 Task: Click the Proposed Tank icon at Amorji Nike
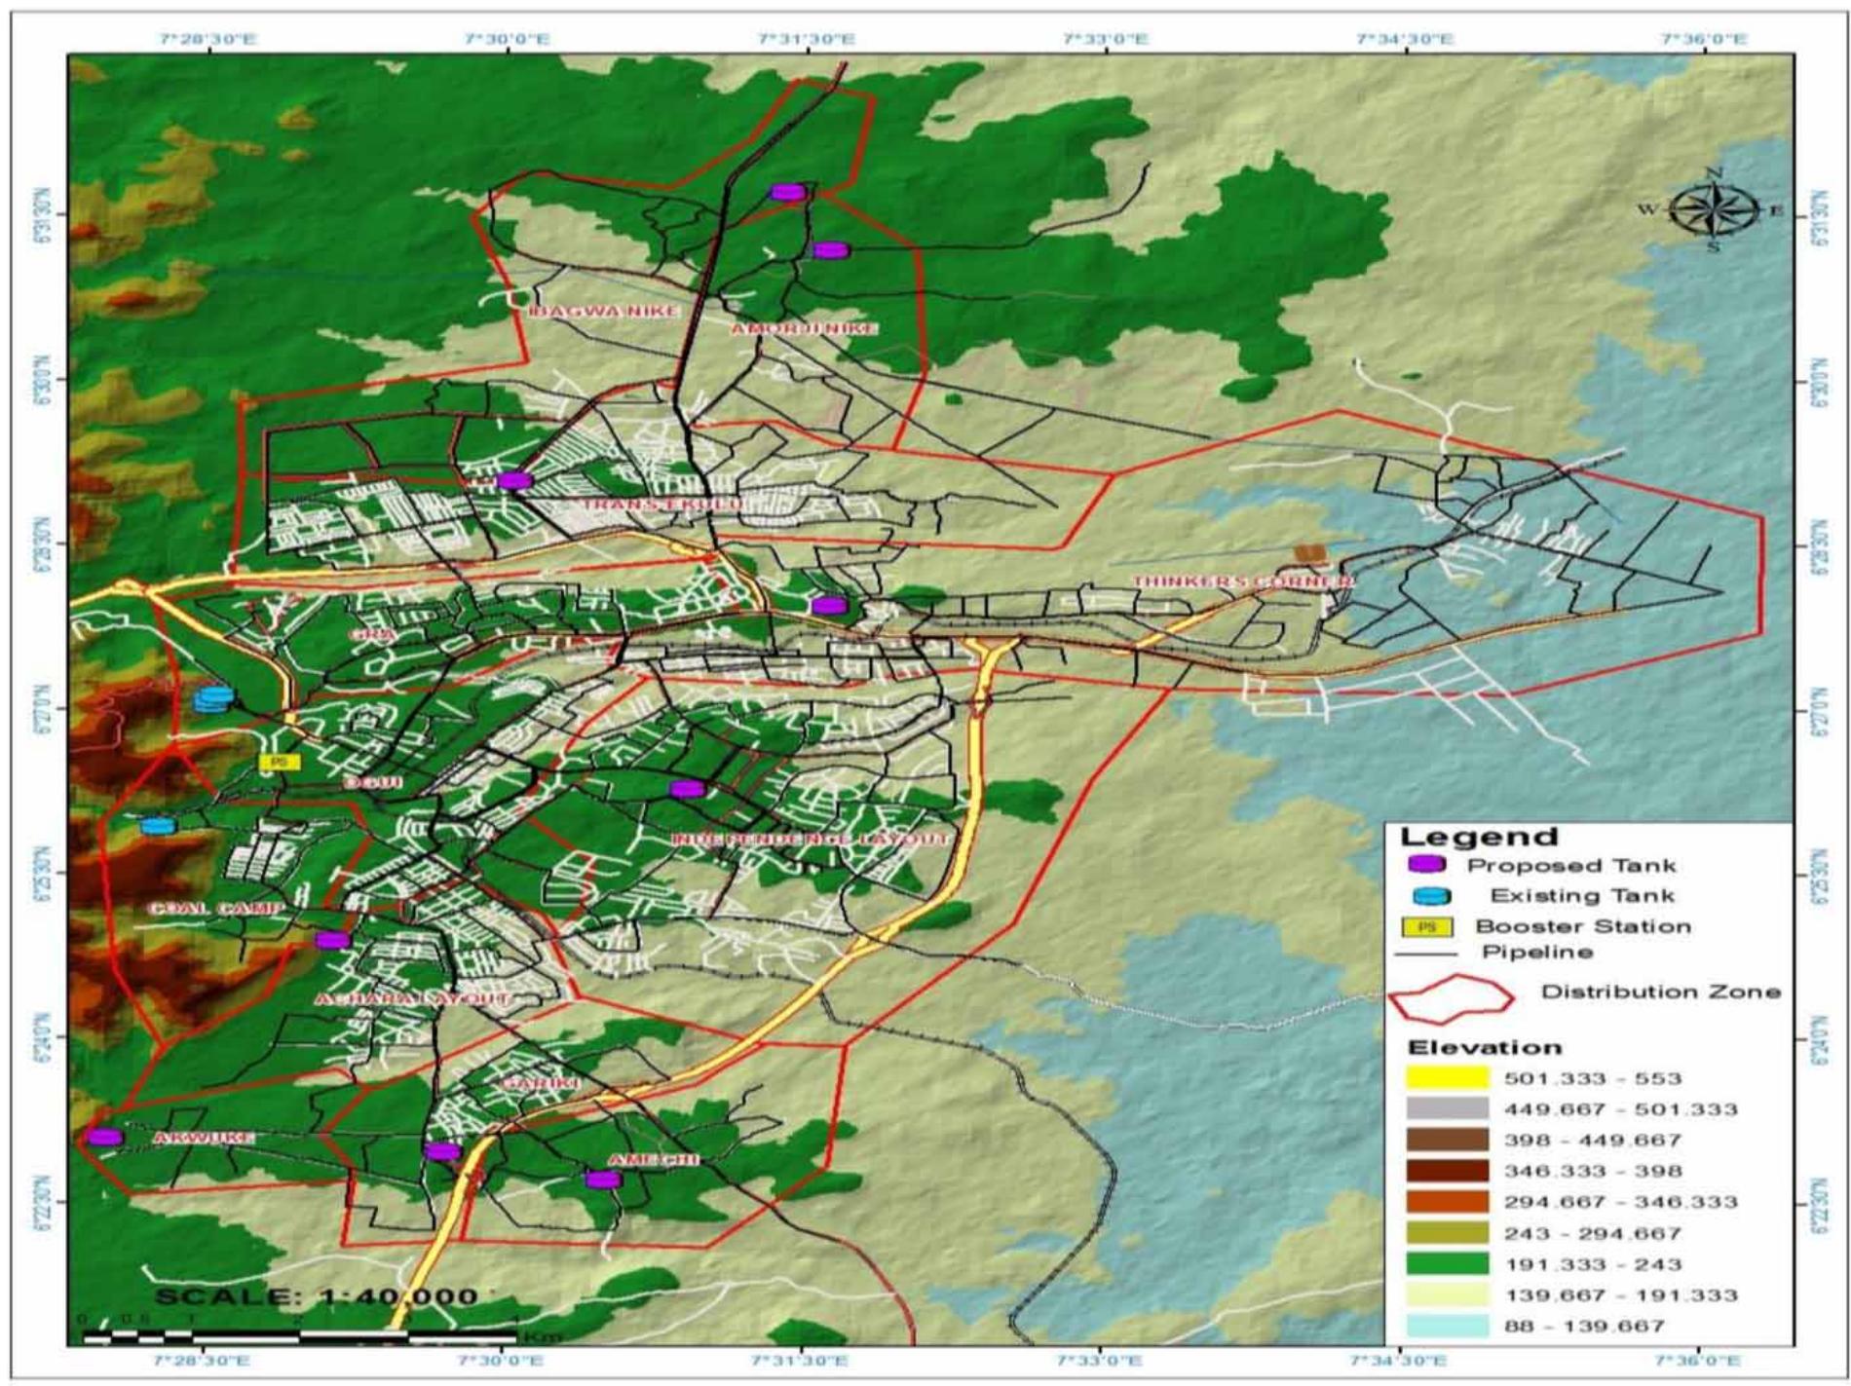click(x=833, y=251)
